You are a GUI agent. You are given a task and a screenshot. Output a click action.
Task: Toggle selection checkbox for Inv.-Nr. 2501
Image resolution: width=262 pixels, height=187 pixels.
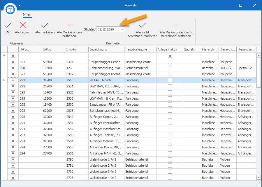point(13,86)
